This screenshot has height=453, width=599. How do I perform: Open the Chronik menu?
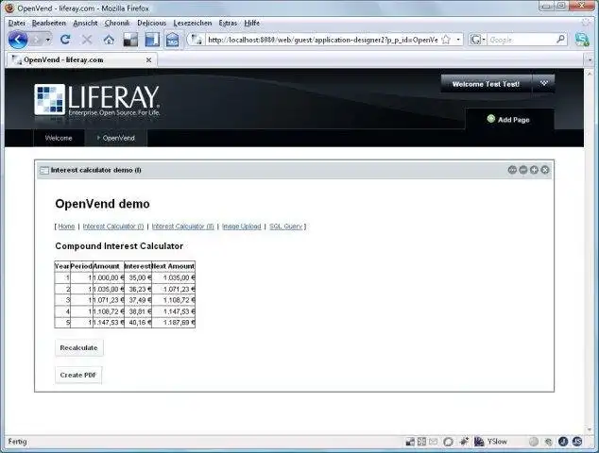click(117, 23)
